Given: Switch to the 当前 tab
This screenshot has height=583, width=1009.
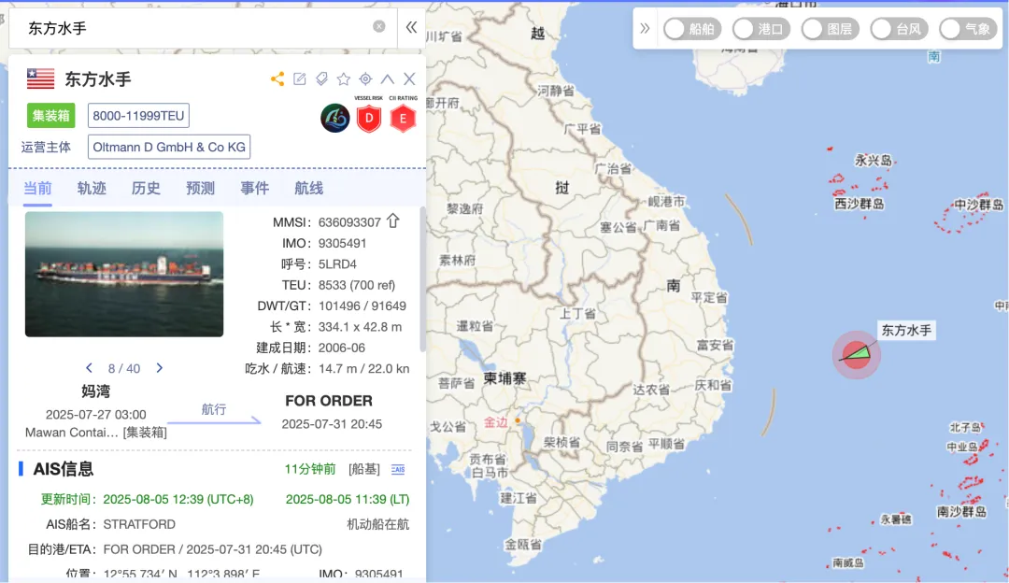Looking at the screenshot, I should (37, 188).
